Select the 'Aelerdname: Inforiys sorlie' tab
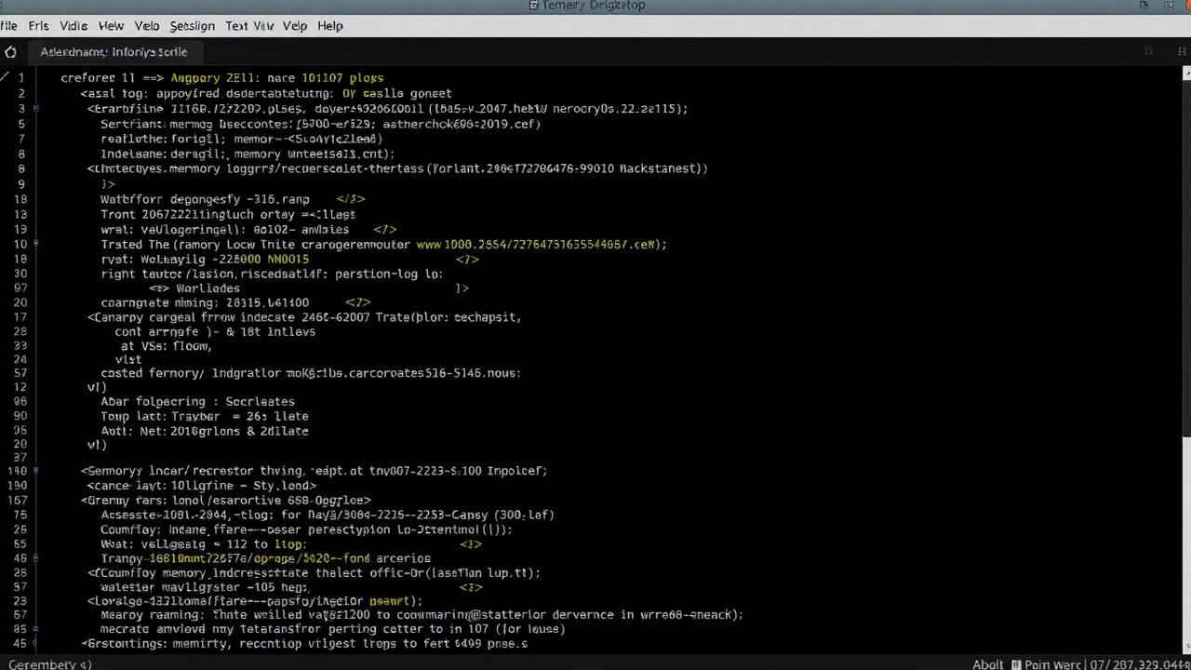The height and width of the screenshot is (670, 1191). (x=114, y=52)
